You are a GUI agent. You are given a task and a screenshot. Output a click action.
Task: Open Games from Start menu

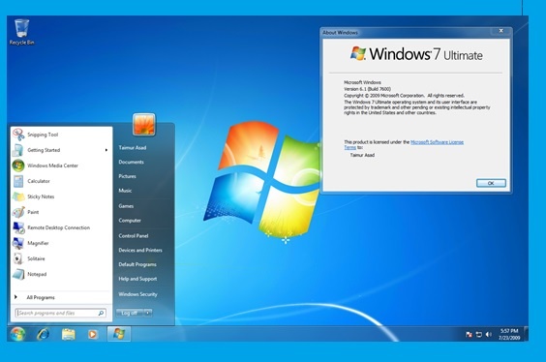tap(126, 206)
